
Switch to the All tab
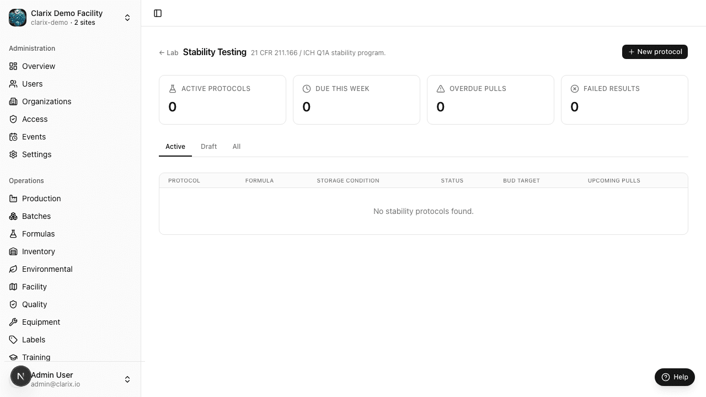tap(237, 147)
